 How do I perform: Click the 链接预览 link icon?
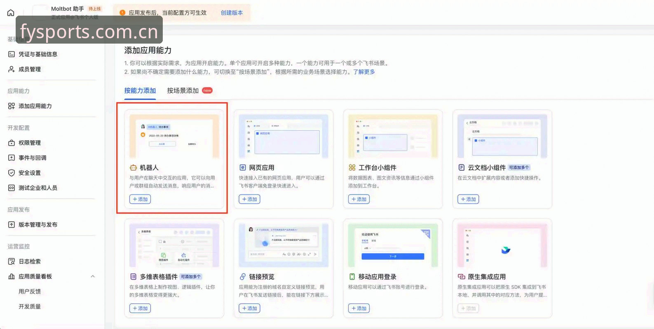(242, 277)
